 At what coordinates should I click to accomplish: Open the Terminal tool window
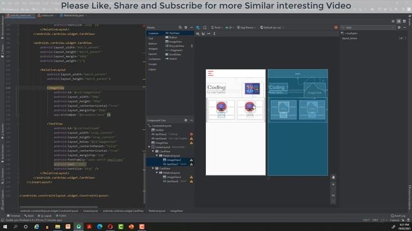coord(14,216)
